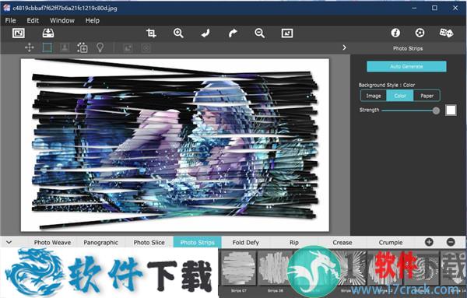Screen dimensions: 467x298
Task: Set background style to Paper
Action: point(427,96)
